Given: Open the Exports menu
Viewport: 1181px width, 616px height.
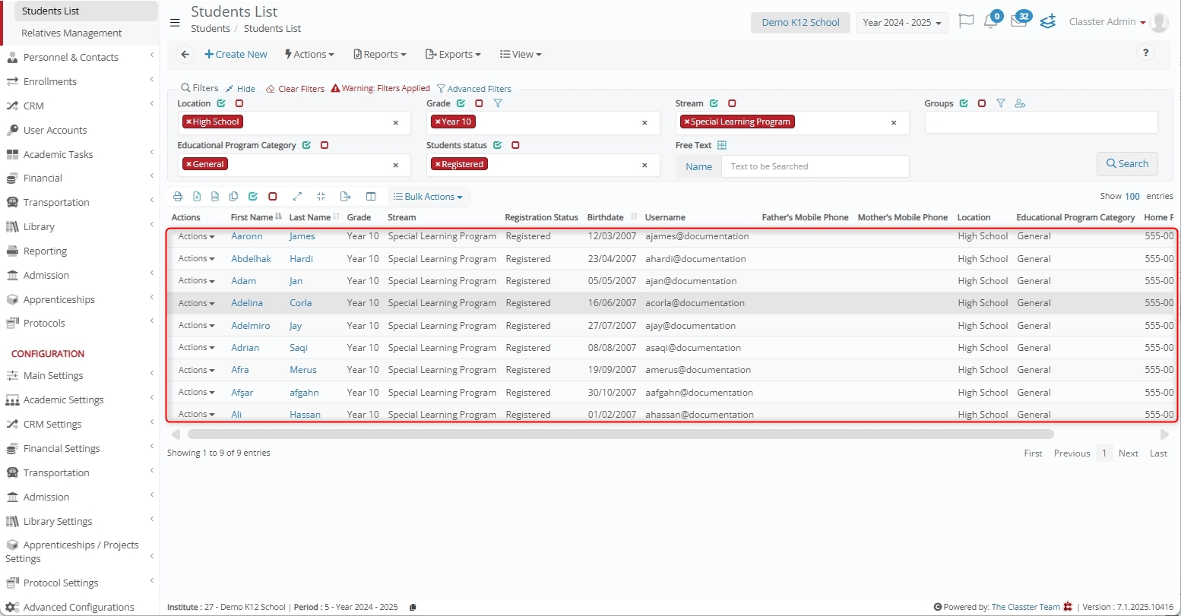Looking at the screenshot, I should tap(452, 55).
